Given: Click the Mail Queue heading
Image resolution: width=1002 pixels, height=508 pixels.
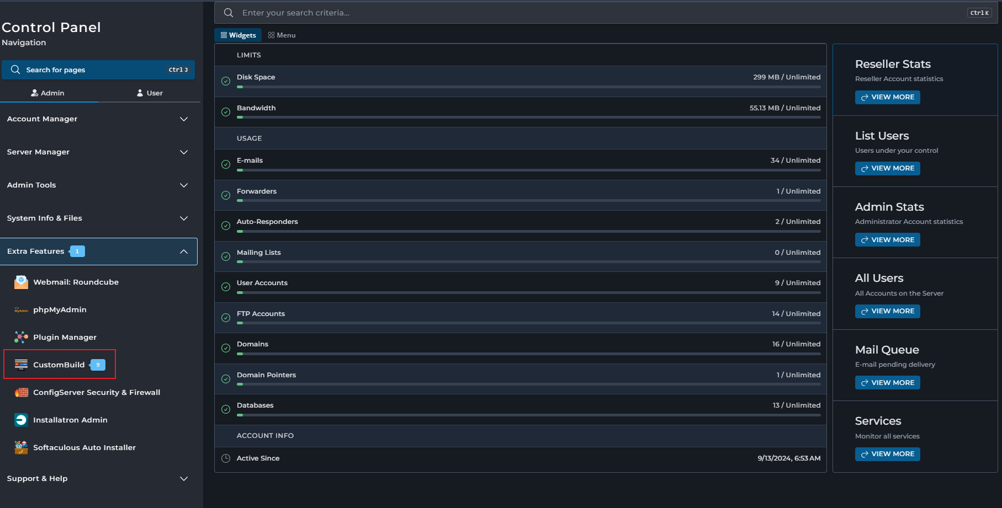Looking at the screenshot, I should tap(887, 350).
